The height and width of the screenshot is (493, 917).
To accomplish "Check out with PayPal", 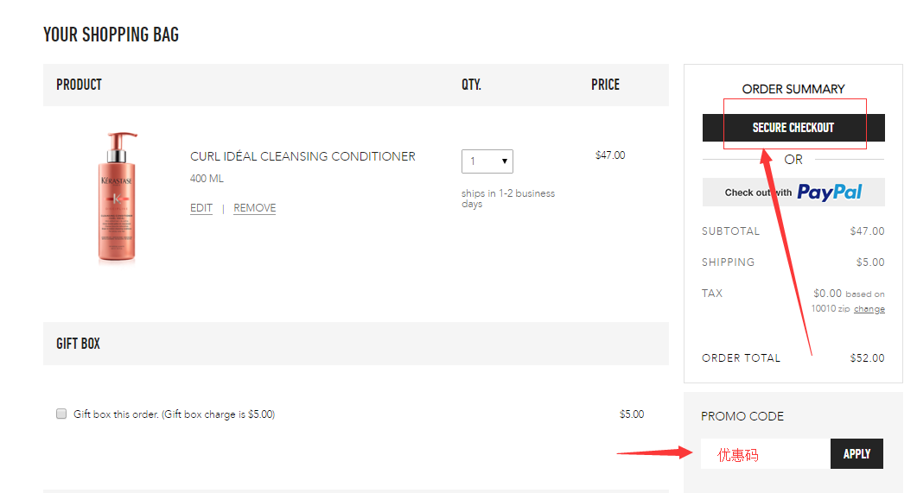I will (x=793, y=192).
